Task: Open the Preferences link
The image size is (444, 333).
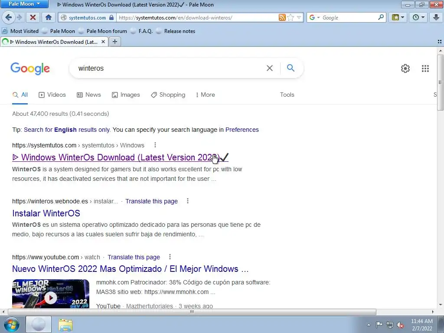Action: [x=242, y=130]
